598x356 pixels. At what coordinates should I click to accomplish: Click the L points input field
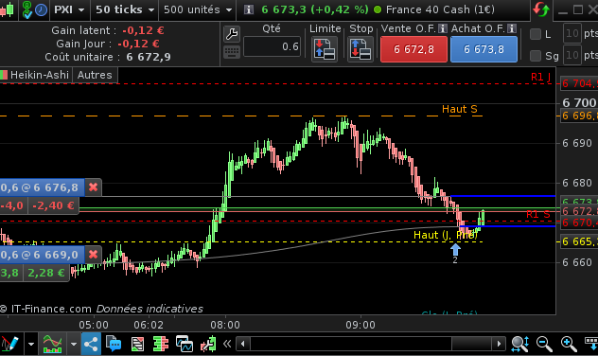coord(572,34)
